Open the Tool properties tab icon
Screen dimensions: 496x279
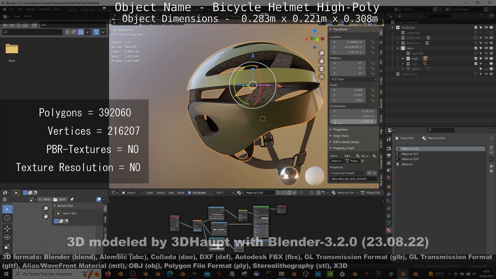click(389, 139)
